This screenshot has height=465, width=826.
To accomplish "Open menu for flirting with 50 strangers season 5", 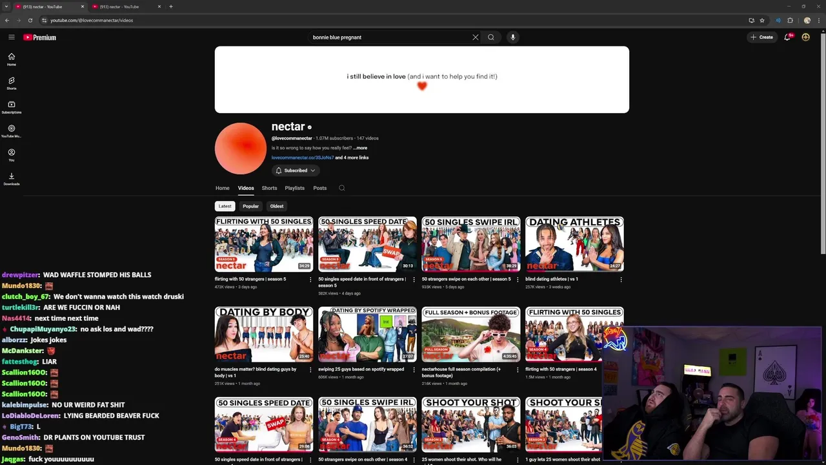I will click(x=310, y=280).
